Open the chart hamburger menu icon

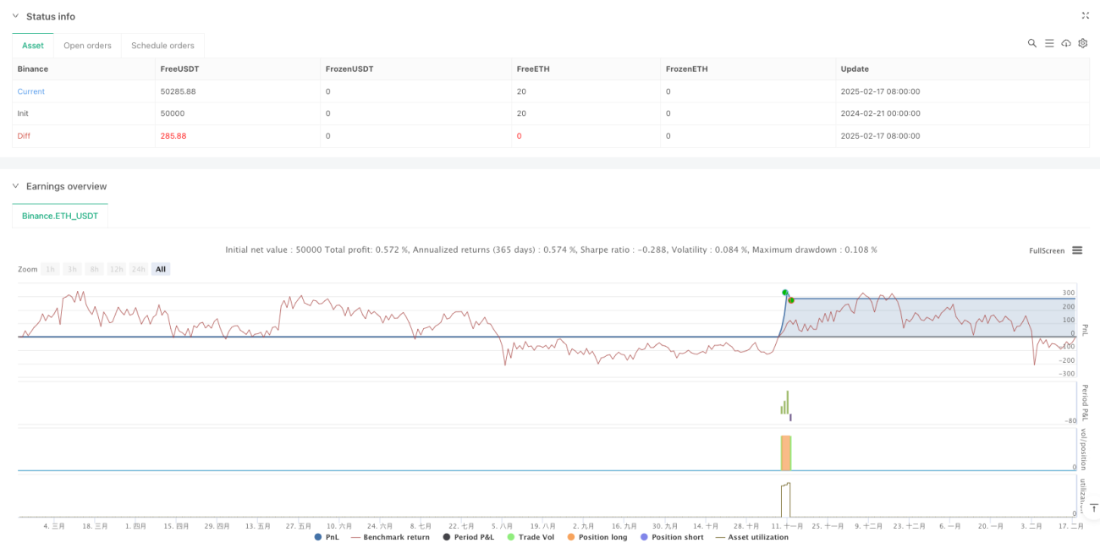click(x=1077, y=250)
